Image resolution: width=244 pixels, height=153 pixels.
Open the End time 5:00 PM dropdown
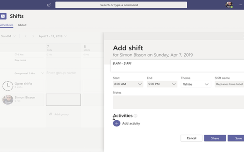coord(162,84)
